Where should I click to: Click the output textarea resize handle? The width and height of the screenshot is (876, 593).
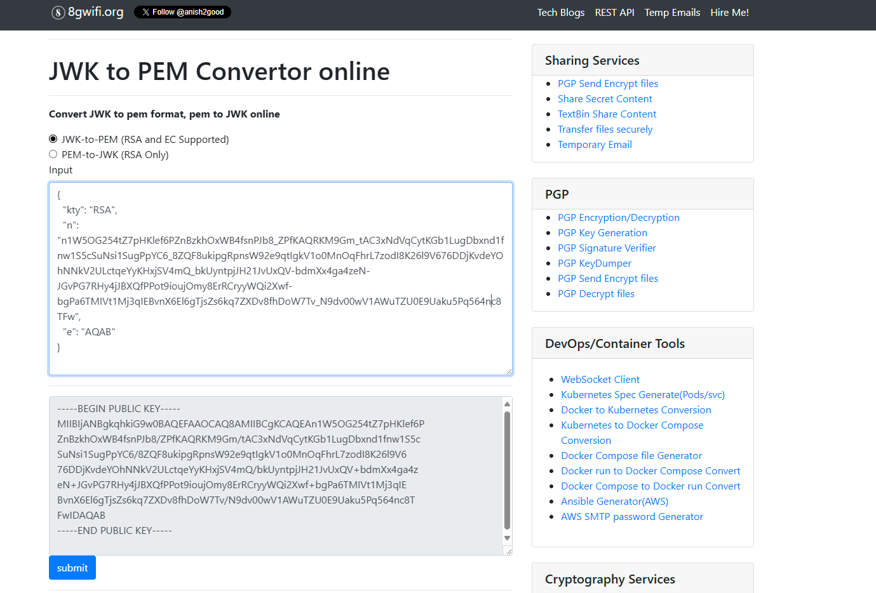pos(508,551)
